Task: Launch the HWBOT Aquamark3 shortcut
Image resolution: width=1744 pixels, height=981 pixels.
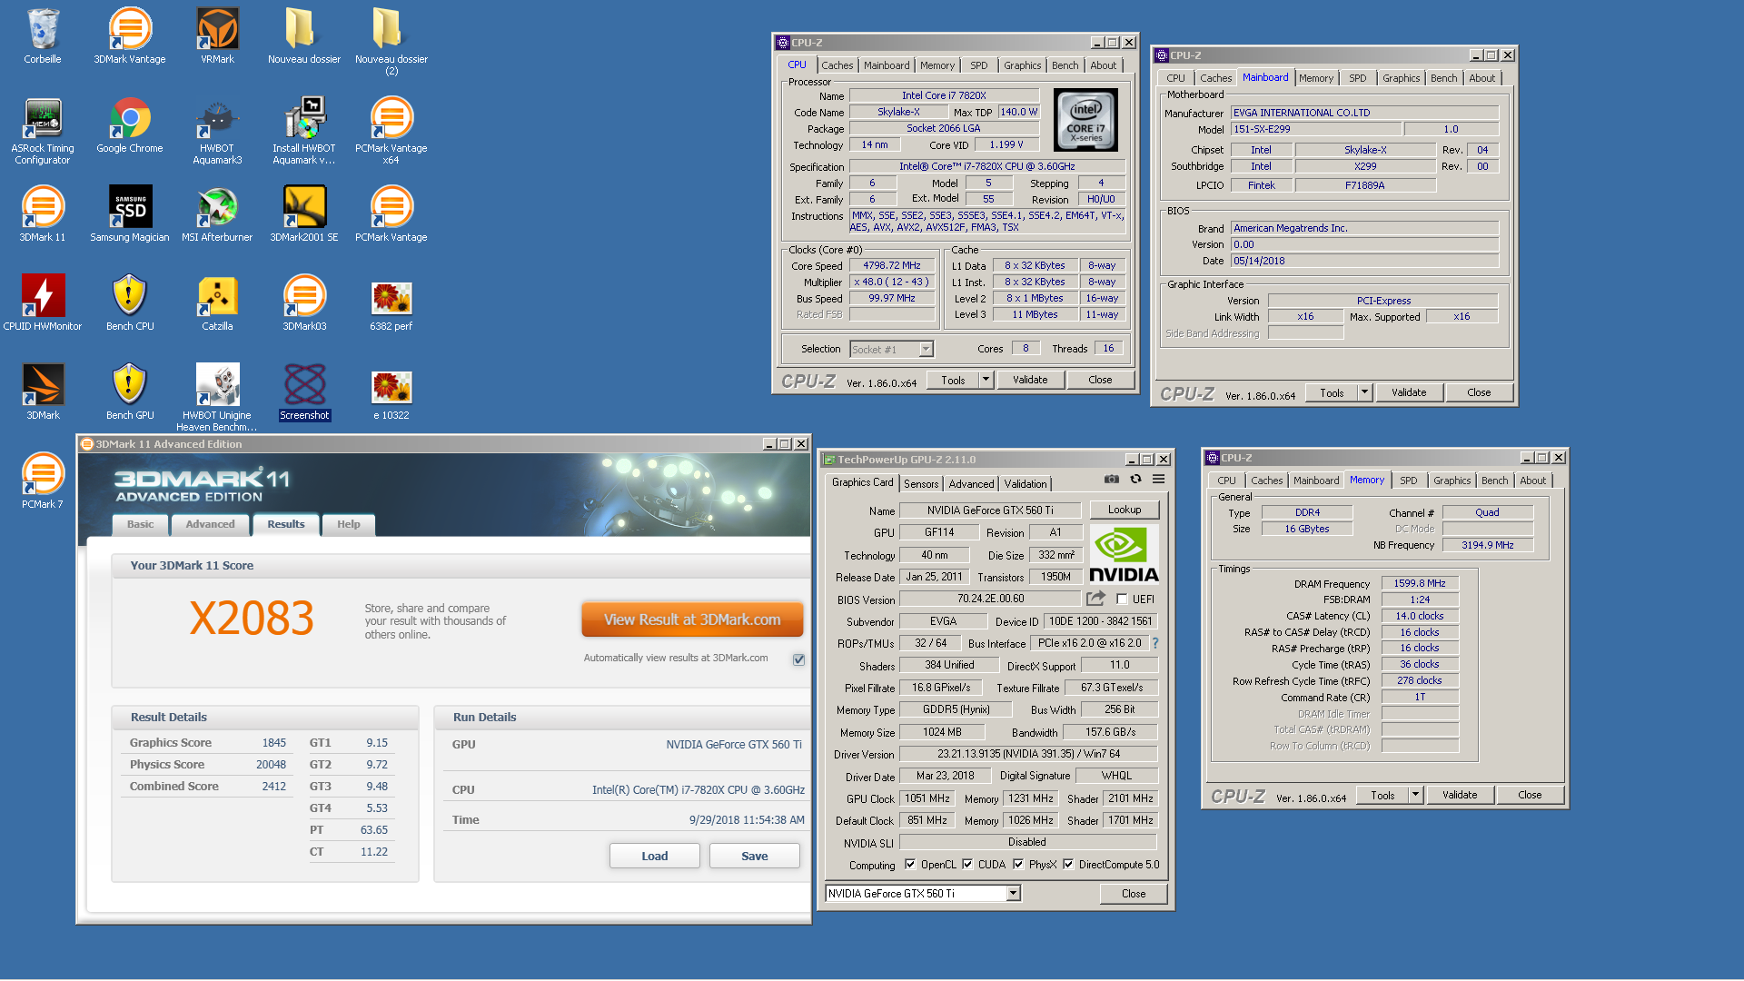Action: click(x=217, y=131)
